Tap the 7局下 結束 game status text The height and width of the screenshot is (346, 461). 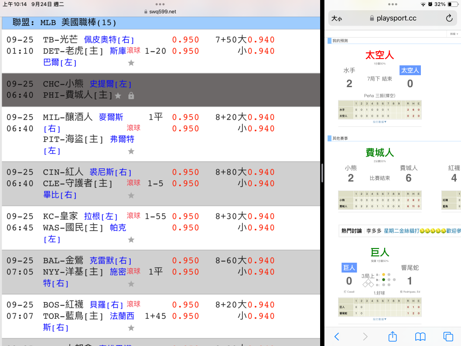pyautogui.click(x=379, y=79)
